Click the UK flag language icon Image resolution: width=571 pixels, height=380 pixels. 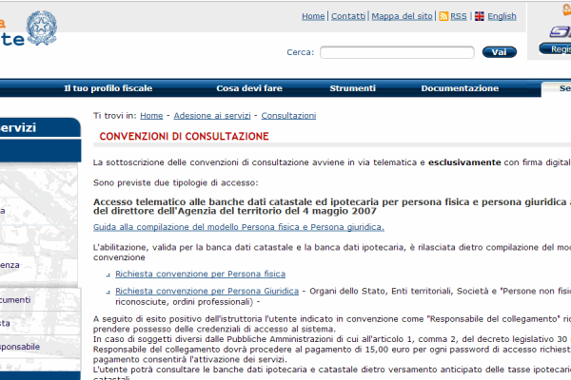480,16
